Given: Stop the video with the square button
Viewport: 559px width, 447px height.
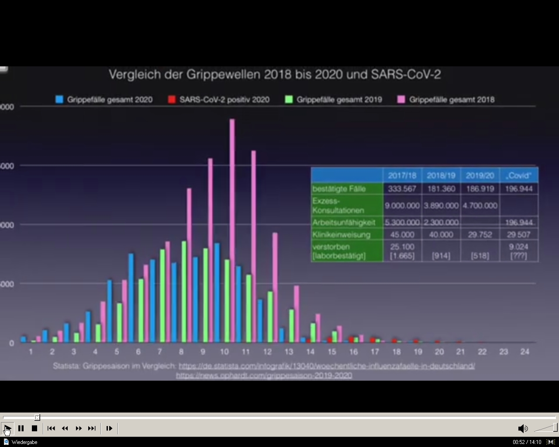Looking at the screenshot, I should coord(35,428).
